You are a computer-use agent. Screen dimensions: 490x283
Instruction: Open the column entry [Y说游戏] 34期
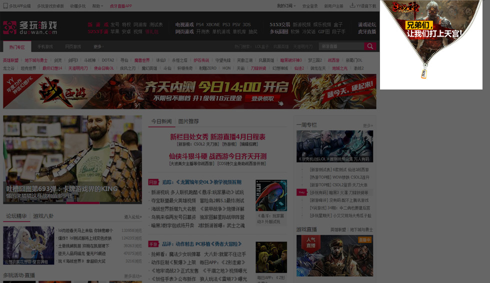coord(339,207)
